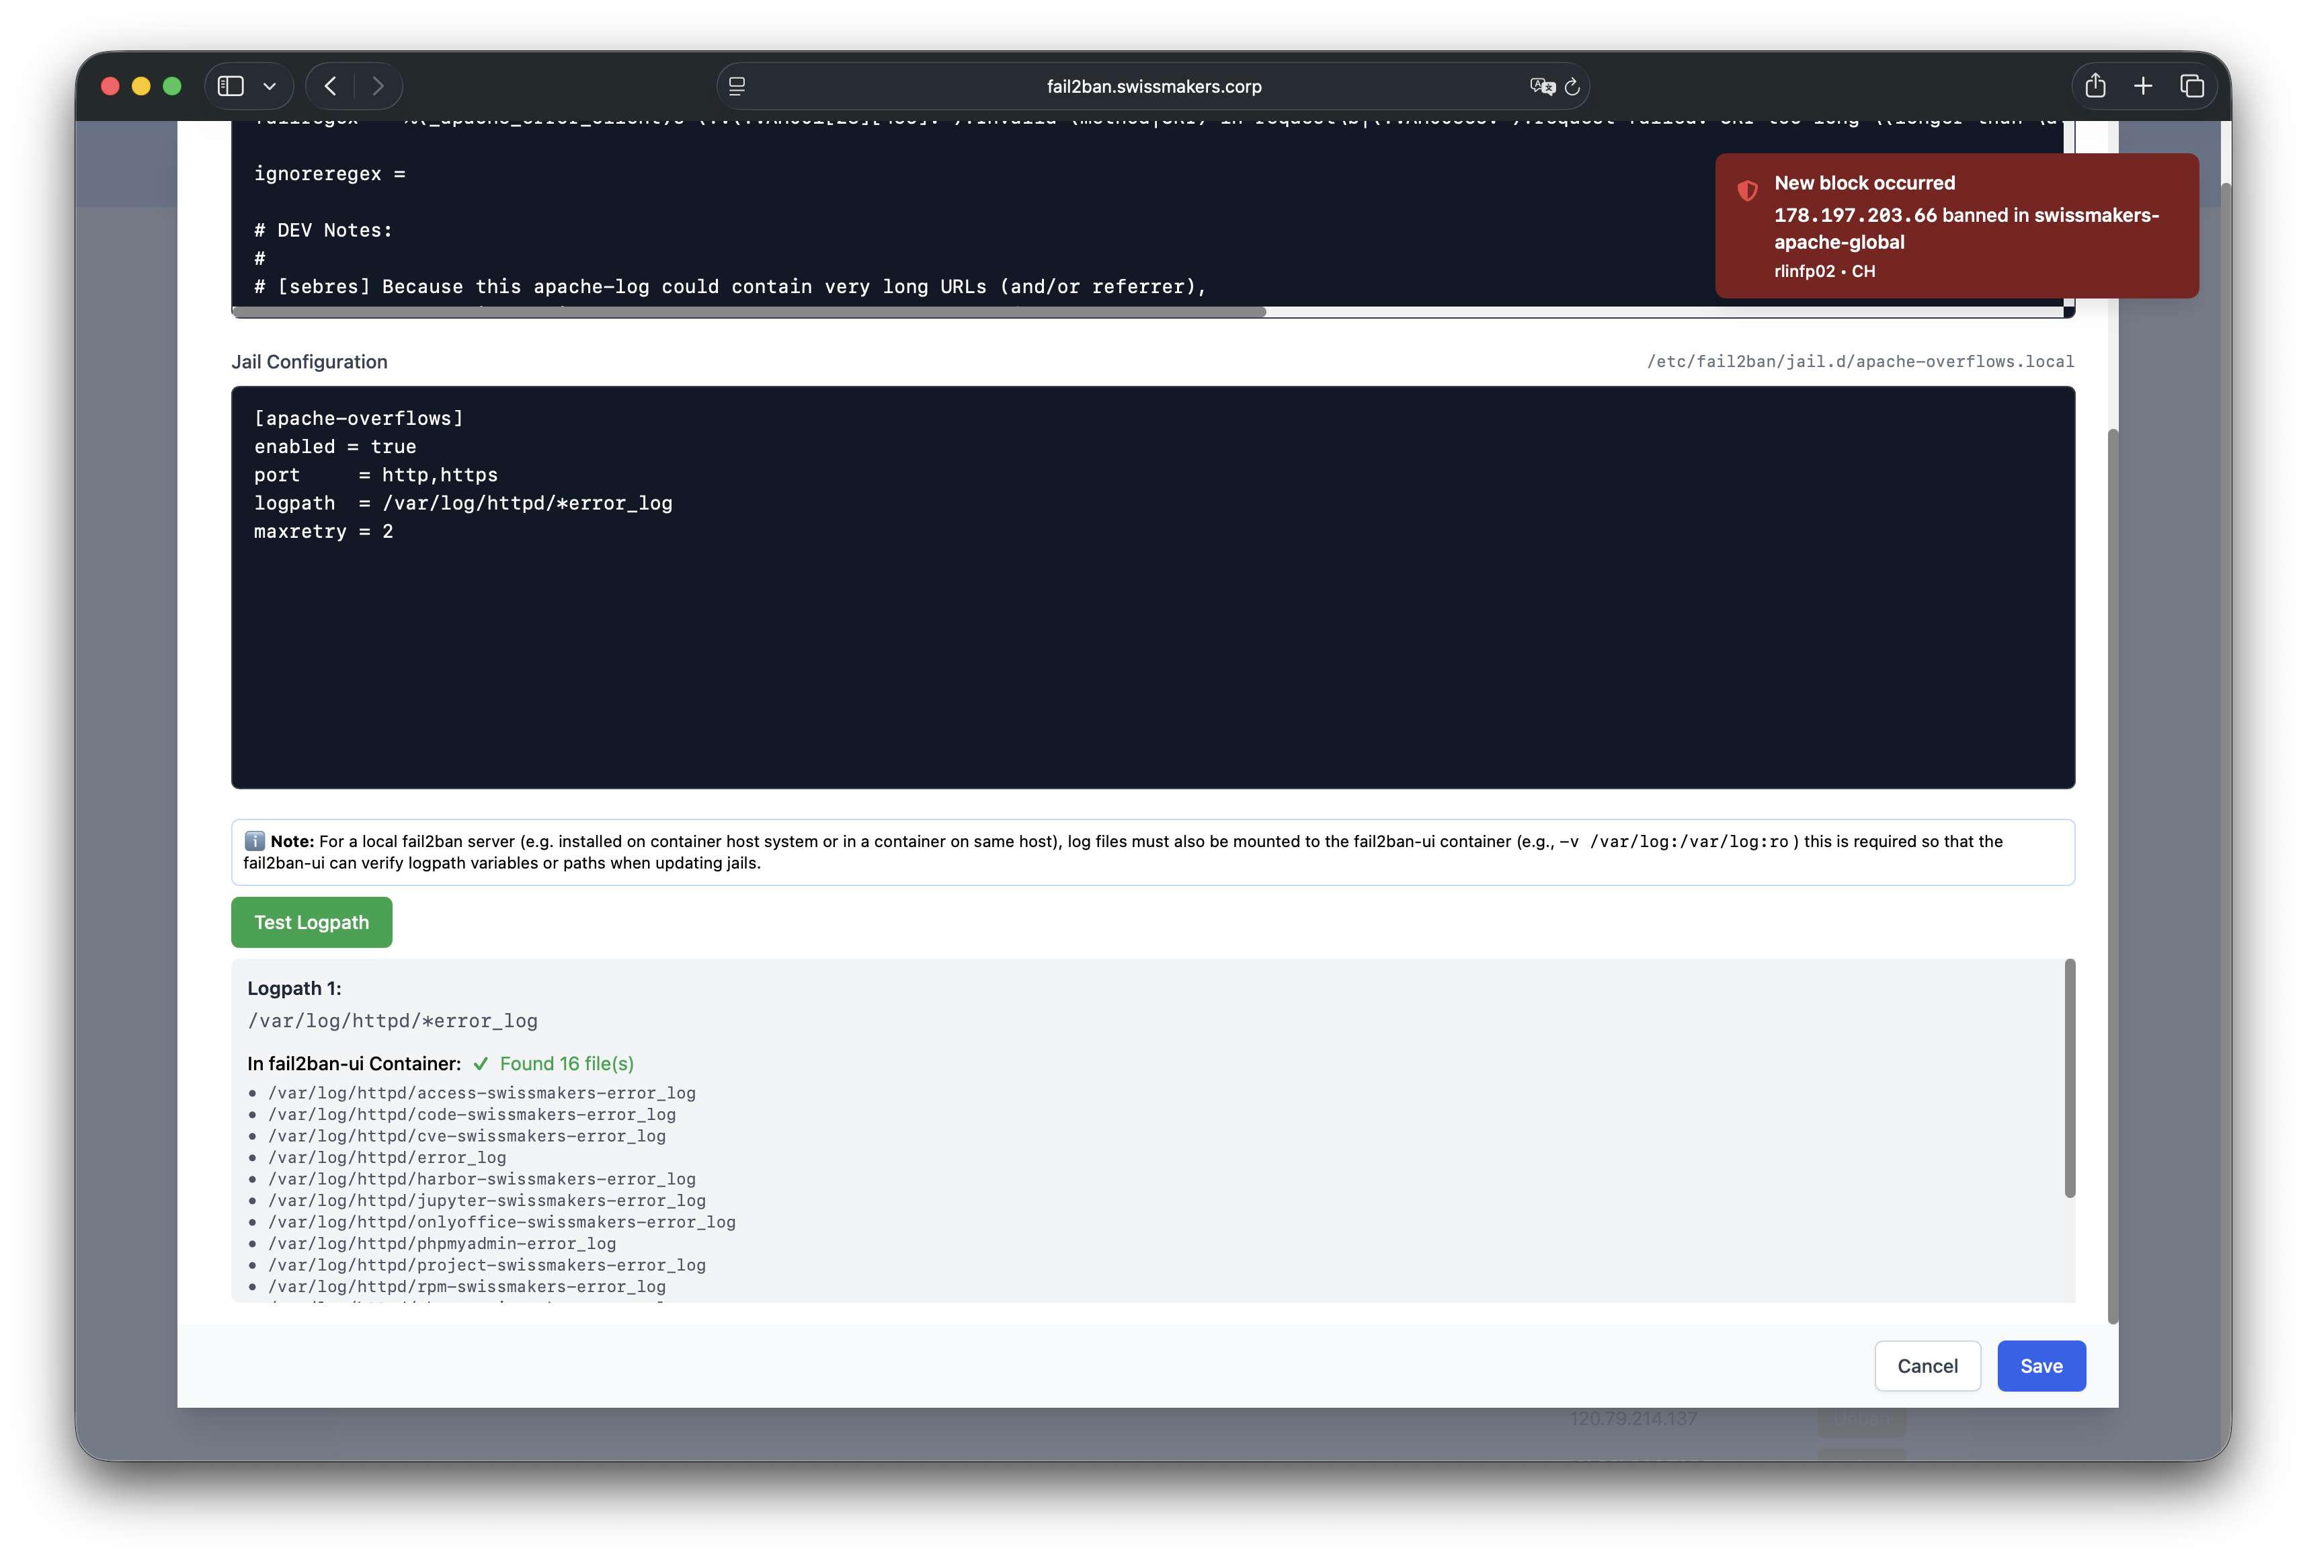The width and height of the screenshot is (2307, 1561).
Task: Open the Share menu icon
Action: (x=2097, y=85)
